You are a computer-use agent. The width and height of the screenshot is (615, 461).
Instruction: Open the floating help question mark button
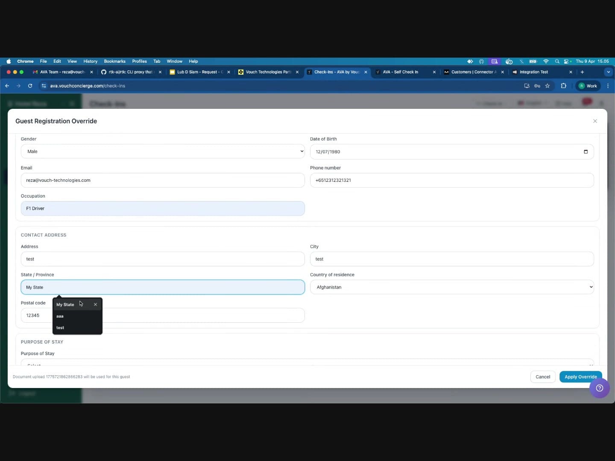coord(599,388)
